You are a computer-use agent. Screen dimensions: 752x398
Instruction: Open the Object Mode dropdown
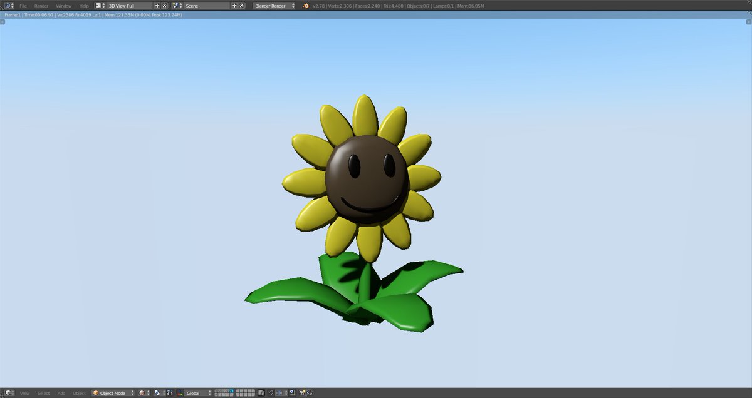(113, 393)
